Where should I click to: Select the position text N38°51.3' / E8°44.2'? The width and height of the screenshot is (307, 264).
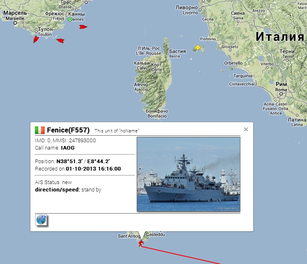point(83,161)
